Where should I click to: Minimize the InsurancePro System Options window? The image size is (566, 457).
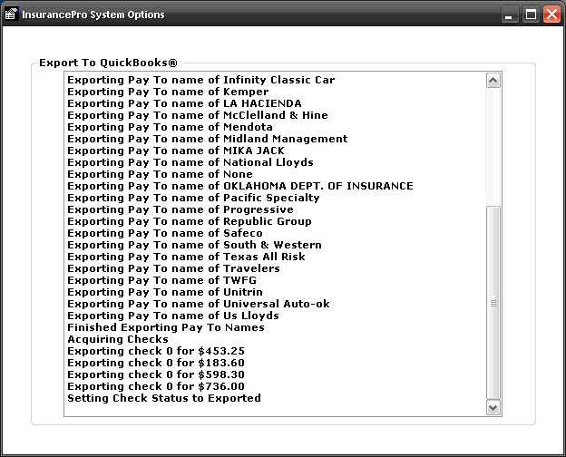[509, 15]
